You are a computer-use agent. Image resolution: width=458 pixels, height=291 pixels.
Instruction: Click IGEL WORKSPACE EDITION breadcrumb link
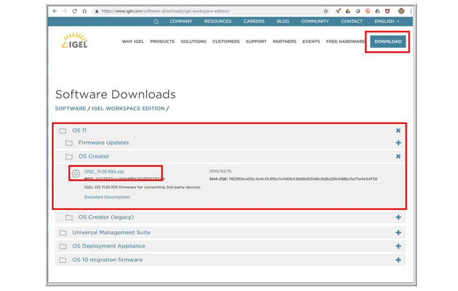(x=128, y=109)
